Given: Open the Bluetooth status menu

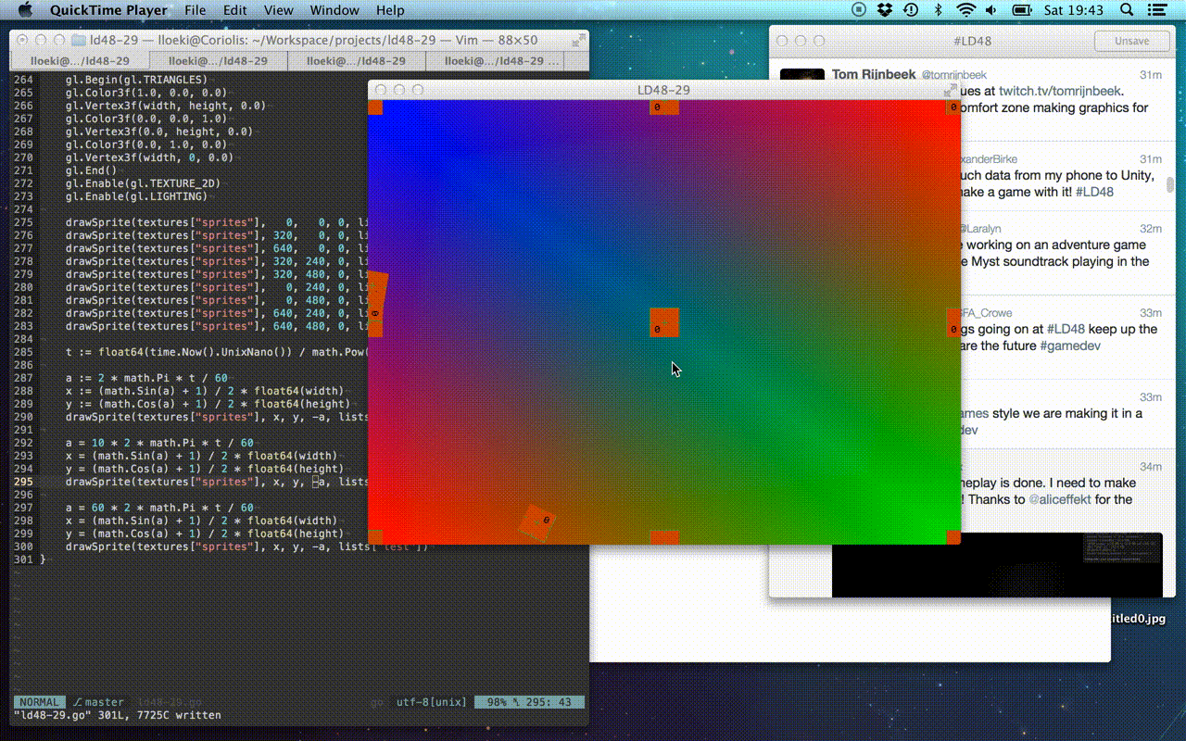Looking at the screenshot, I should 938,10.
